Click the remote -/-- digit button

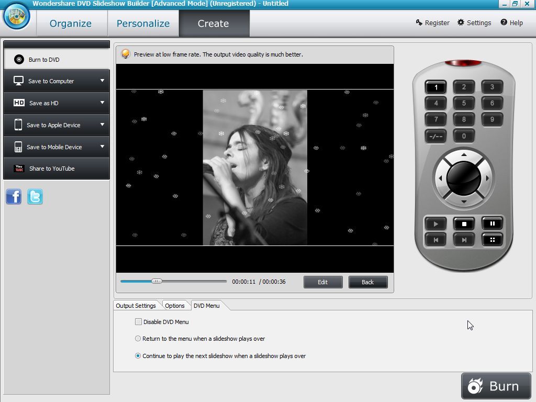click(435, 136)
